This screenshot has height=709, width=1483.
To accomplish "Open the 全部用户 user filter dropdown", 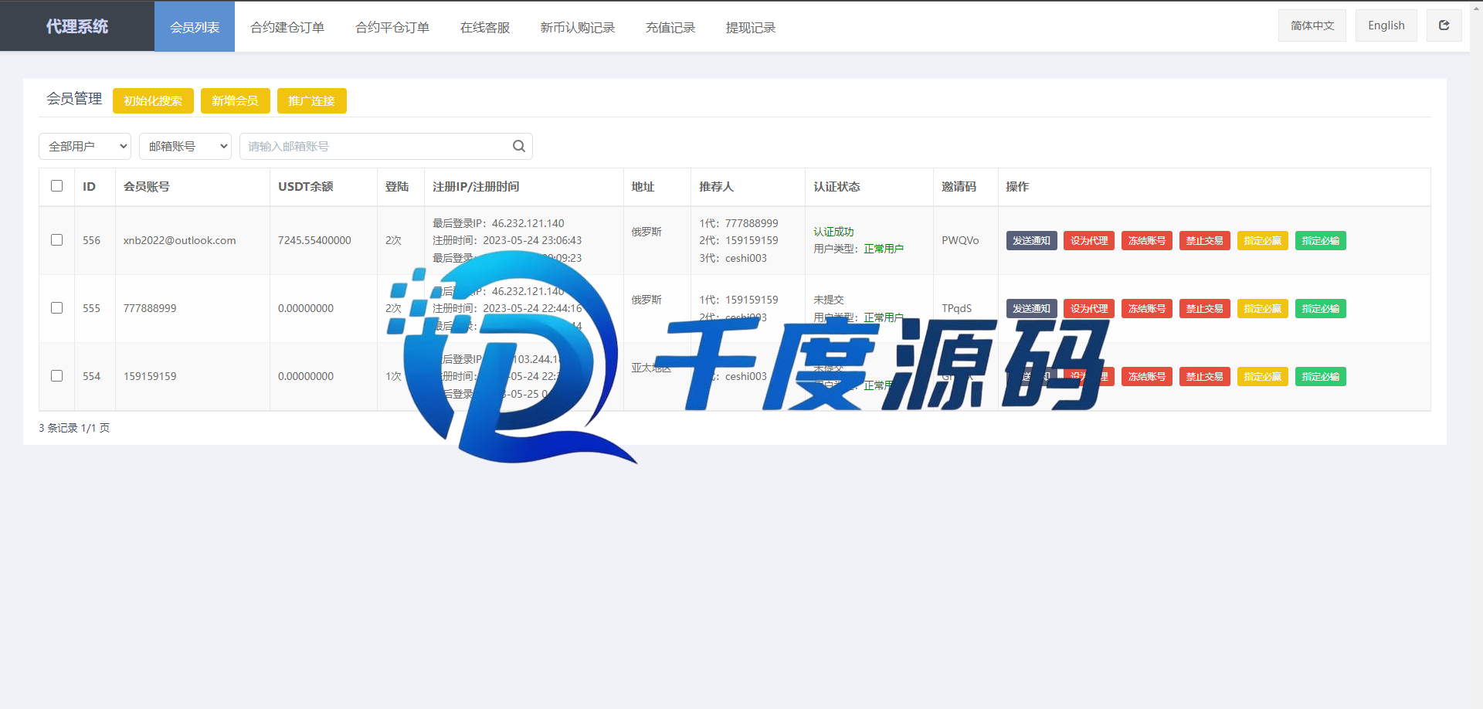I will click(85, 146).
